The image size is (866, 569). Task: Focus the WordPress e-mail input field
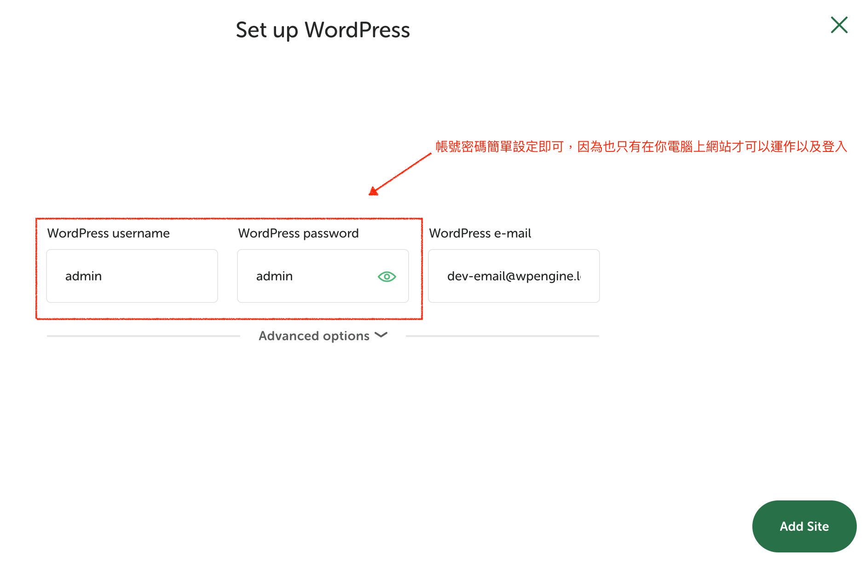tap(514, 276)
